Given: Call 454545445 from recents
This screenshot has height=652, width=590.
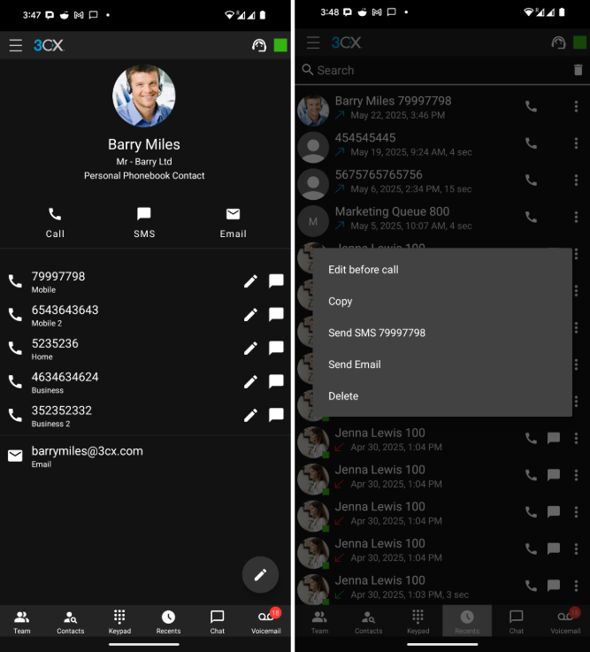Looking at the screenshot, I should 531,143.
